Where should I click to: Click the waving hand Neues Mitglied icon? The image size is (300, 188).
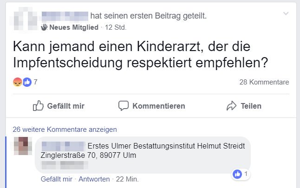pos(45,27)
